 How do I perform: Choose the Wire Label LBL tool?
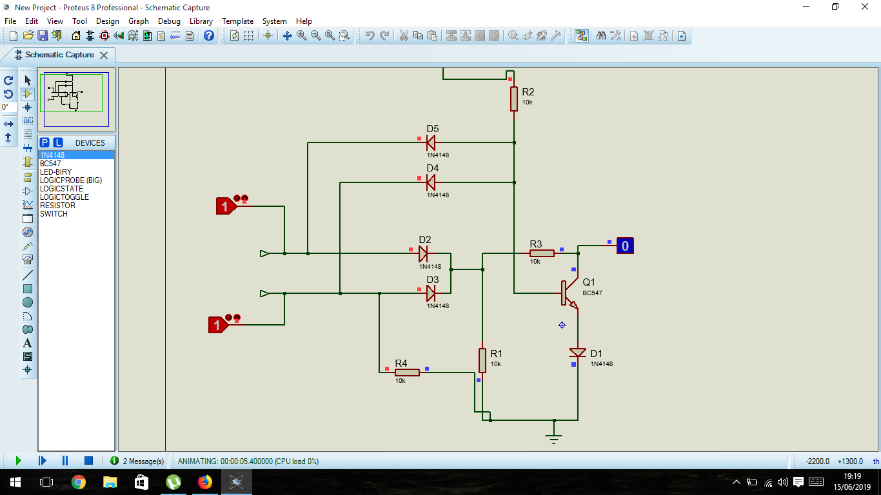click(x=28, y=121)
